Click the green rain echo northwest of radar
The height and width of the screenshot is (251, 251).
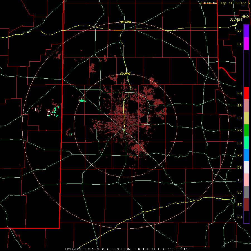coord(83,100)
